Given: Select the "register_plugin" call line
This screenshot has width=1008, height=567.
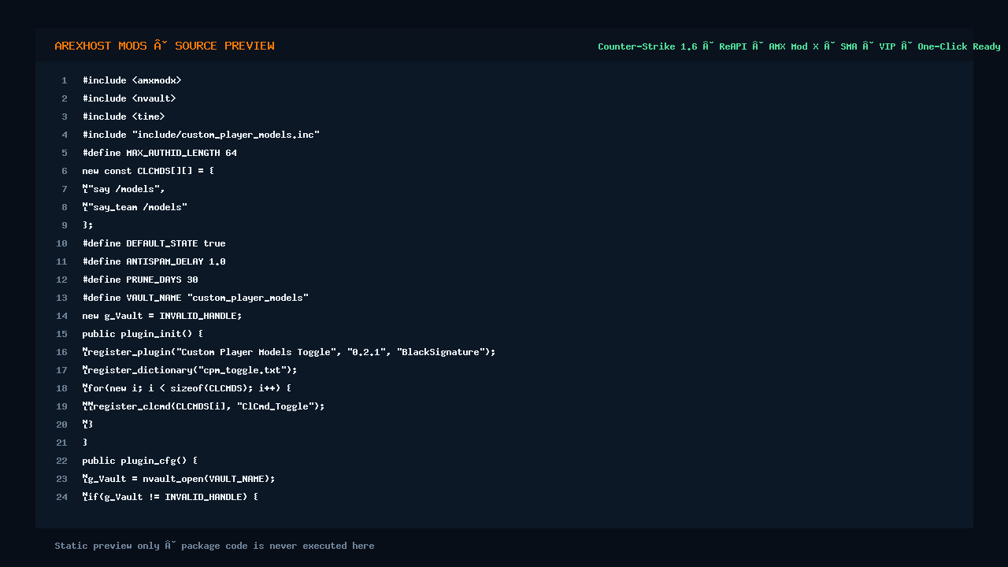Looking at the screenshot, I should coord(289,352).
